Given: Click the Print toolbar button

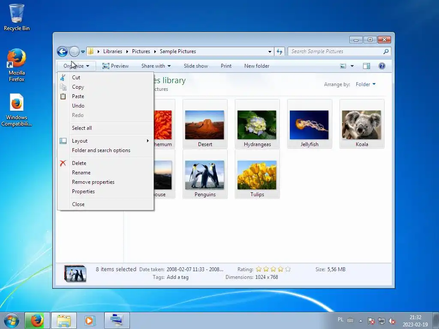Looking at the screenshot, I should point(226,66).
